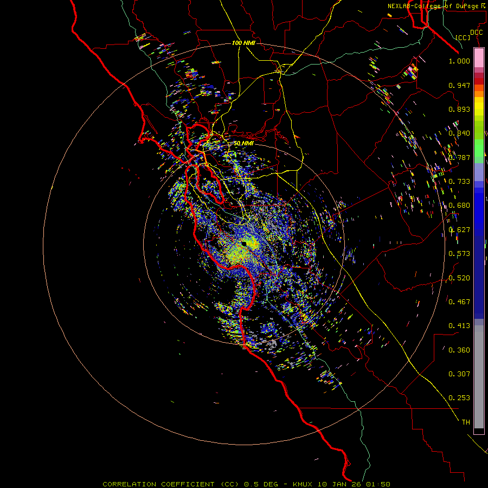Pick the gray lower segment of color bar
Viewport: 488px width, 488px height.
(x=479, y=377)
